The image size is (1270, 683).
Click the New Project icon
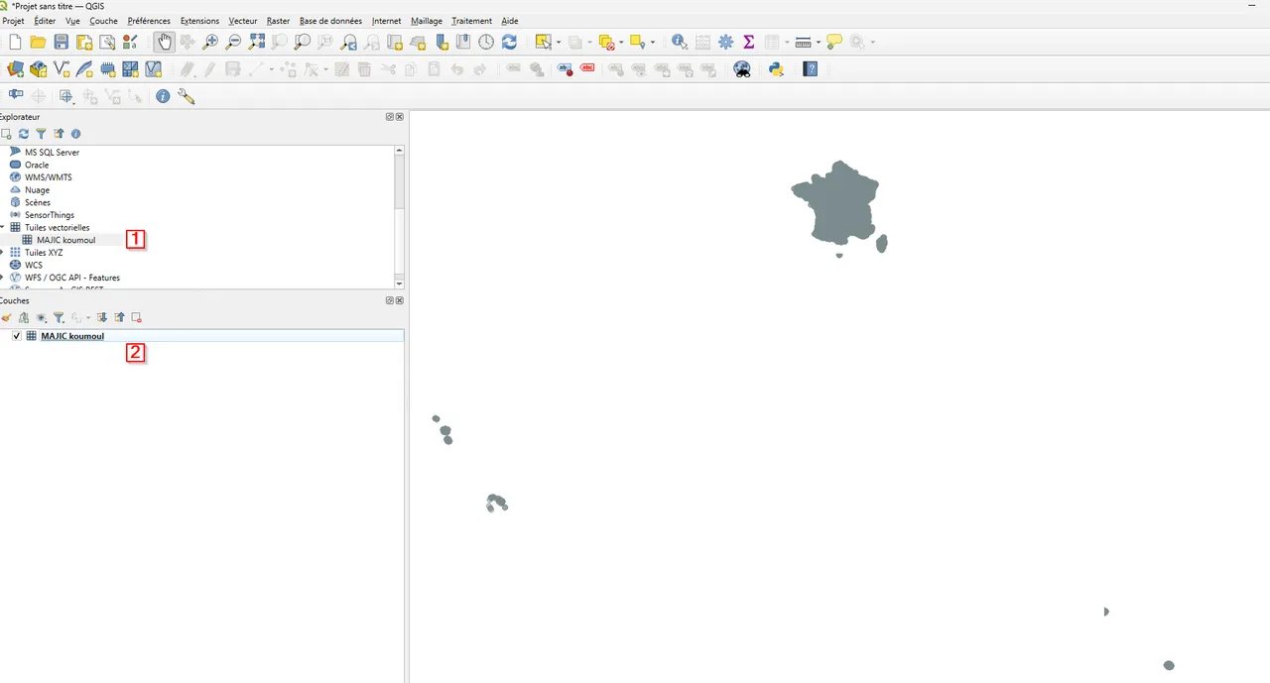tap(15, 42)
